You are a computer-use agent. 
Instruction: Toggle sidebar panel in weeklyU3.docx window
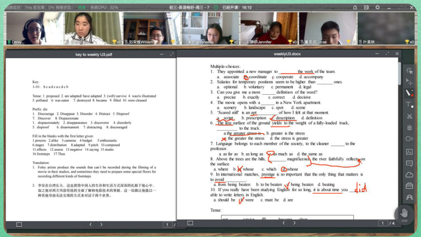click(x=190, y=223)
